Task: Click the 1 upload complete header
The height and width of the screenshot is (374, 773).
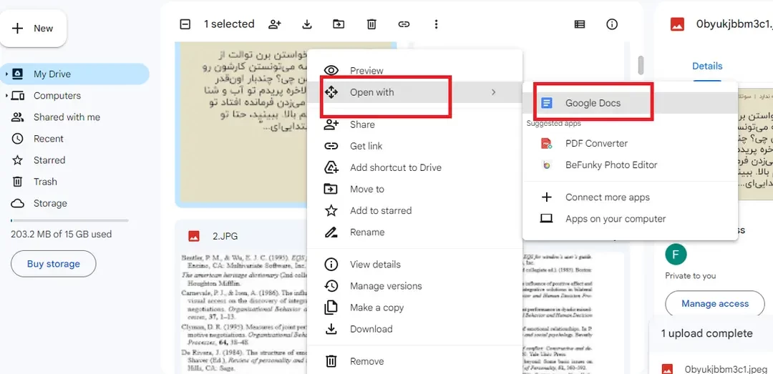Action: [707, 333]
